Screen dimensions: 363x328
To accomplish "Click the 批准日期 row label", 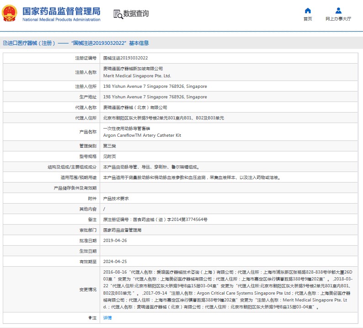I will coord(88,241).
